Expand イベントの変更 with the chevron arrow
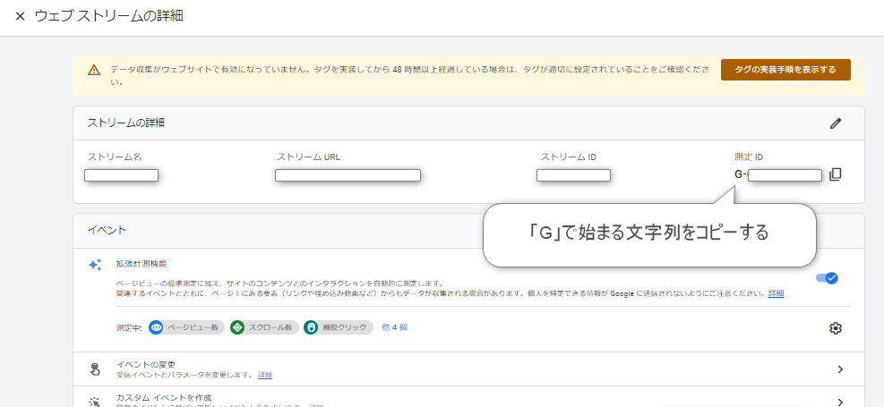 pos(840,369)
